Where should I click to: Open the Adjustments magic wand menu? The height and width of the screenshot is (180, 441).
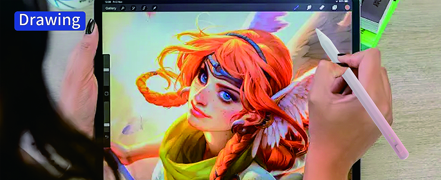[x=133, y=8]
